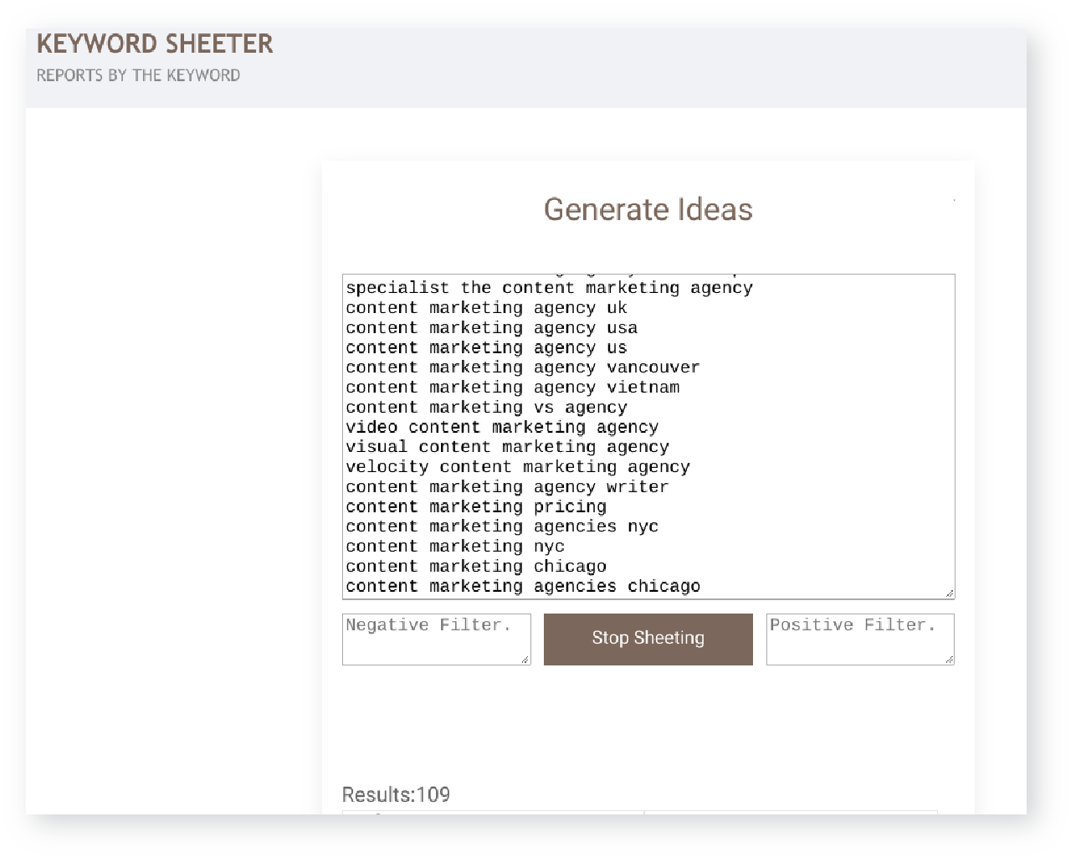This screenshot has width=1081, height=868.
Task: Click the Stop Sheeting button
Action: (648, 639)
